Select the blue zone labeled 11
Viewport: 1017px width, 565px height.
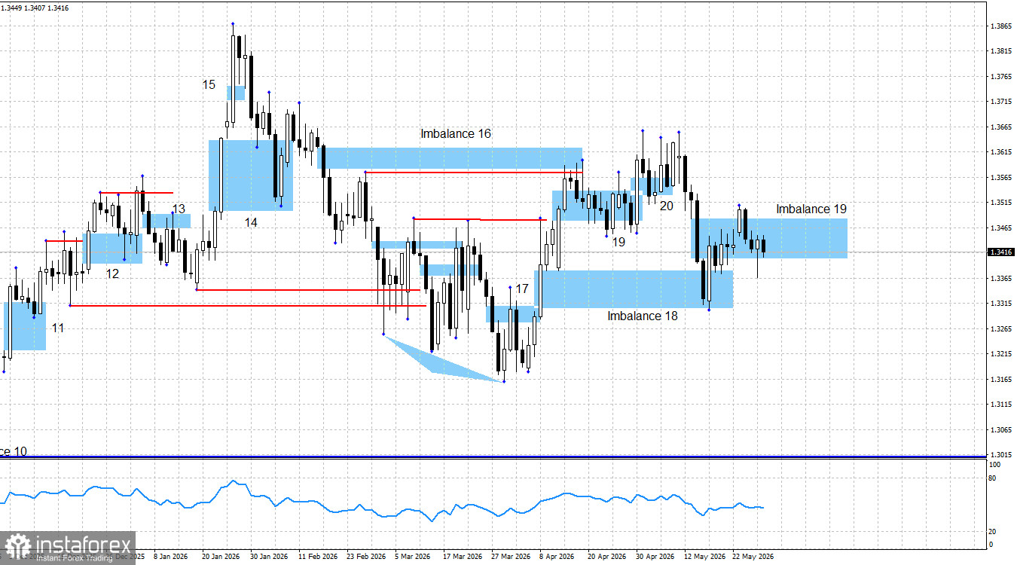[25, 325]
